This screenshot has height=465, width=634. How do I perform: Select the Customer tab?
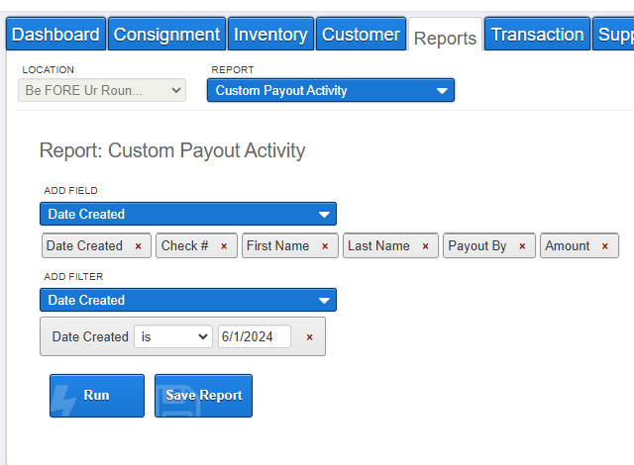(361, 34)
